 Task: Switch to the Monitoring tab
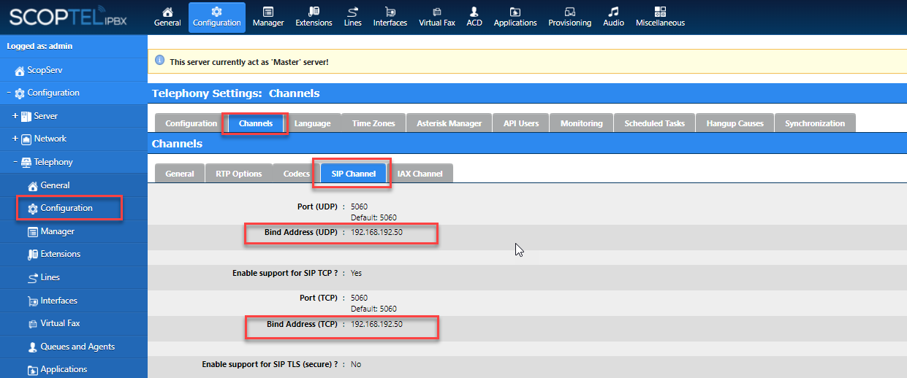point(582,123)
